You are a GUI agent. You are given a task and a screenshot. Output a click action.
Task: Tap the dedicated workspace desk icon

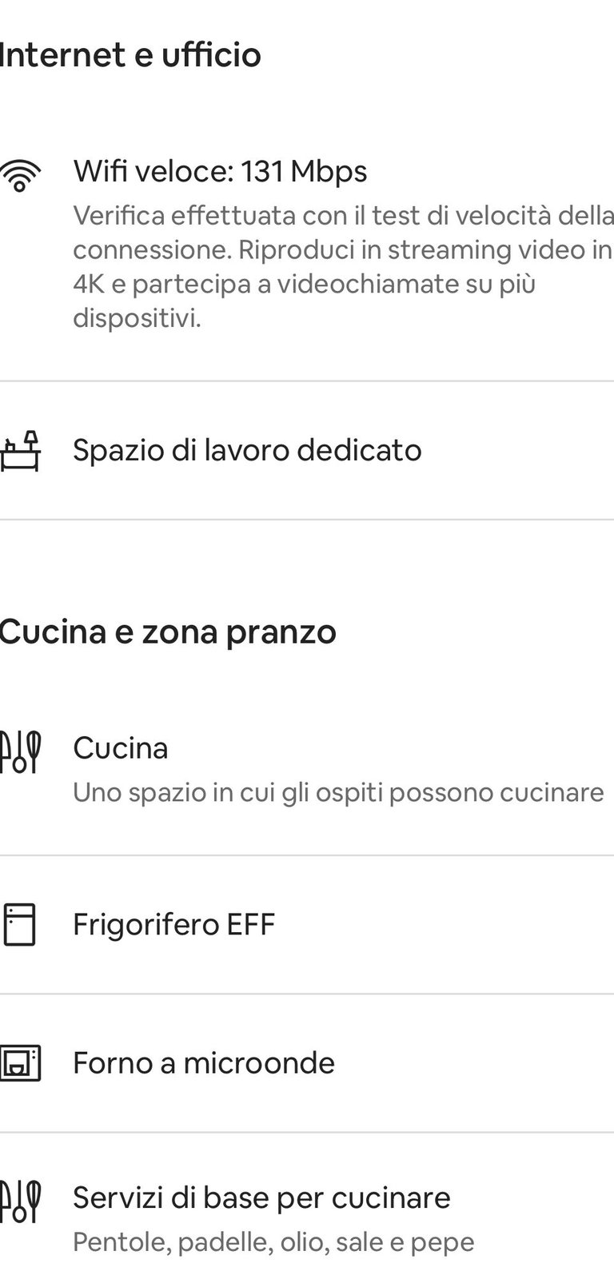click(20, 451)
